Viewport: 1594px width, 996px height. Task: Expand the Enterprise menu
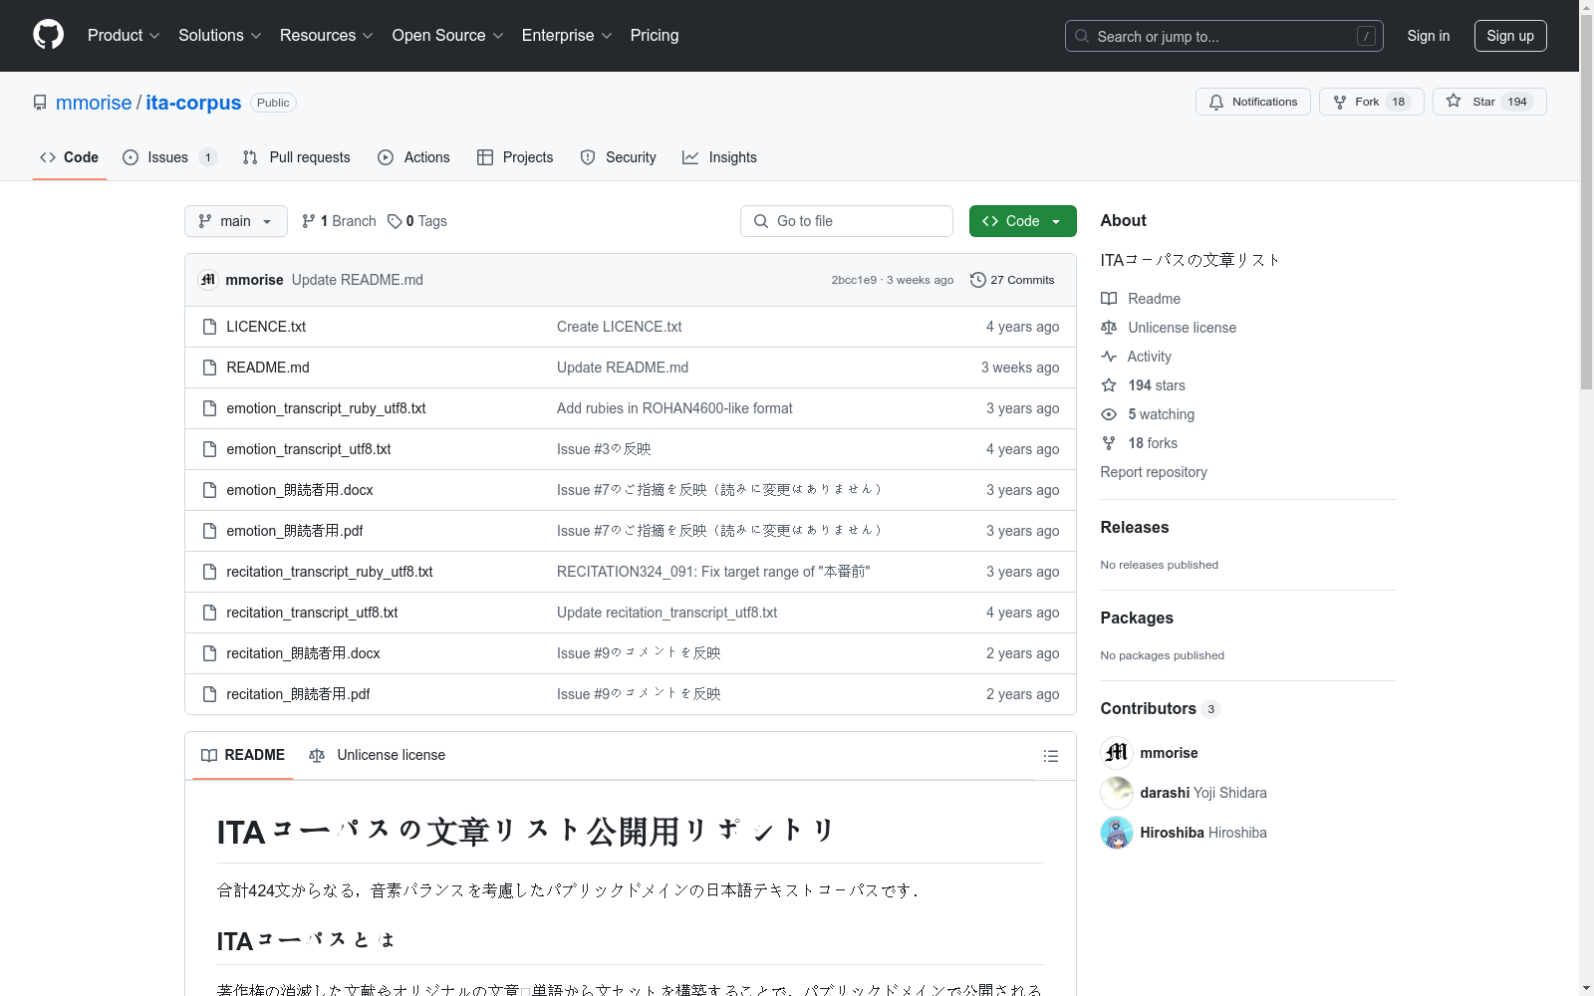pyautogui.click(x=567, y=35)
